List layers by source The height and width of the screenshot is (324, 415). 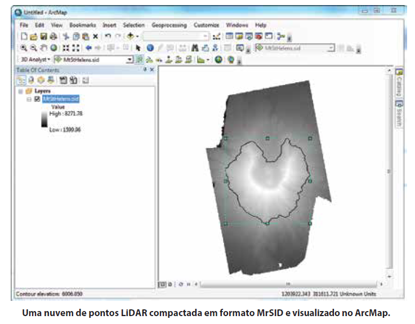pyautogui.click(x=31, y=80)
